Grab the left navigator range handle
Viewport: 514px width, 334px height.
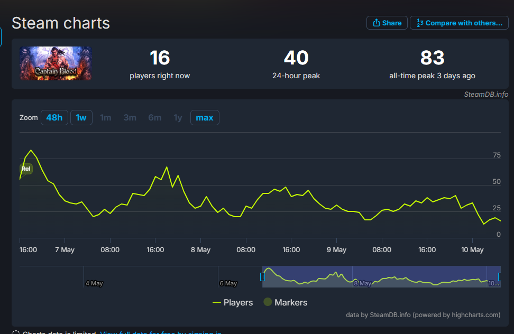[262, 277]
